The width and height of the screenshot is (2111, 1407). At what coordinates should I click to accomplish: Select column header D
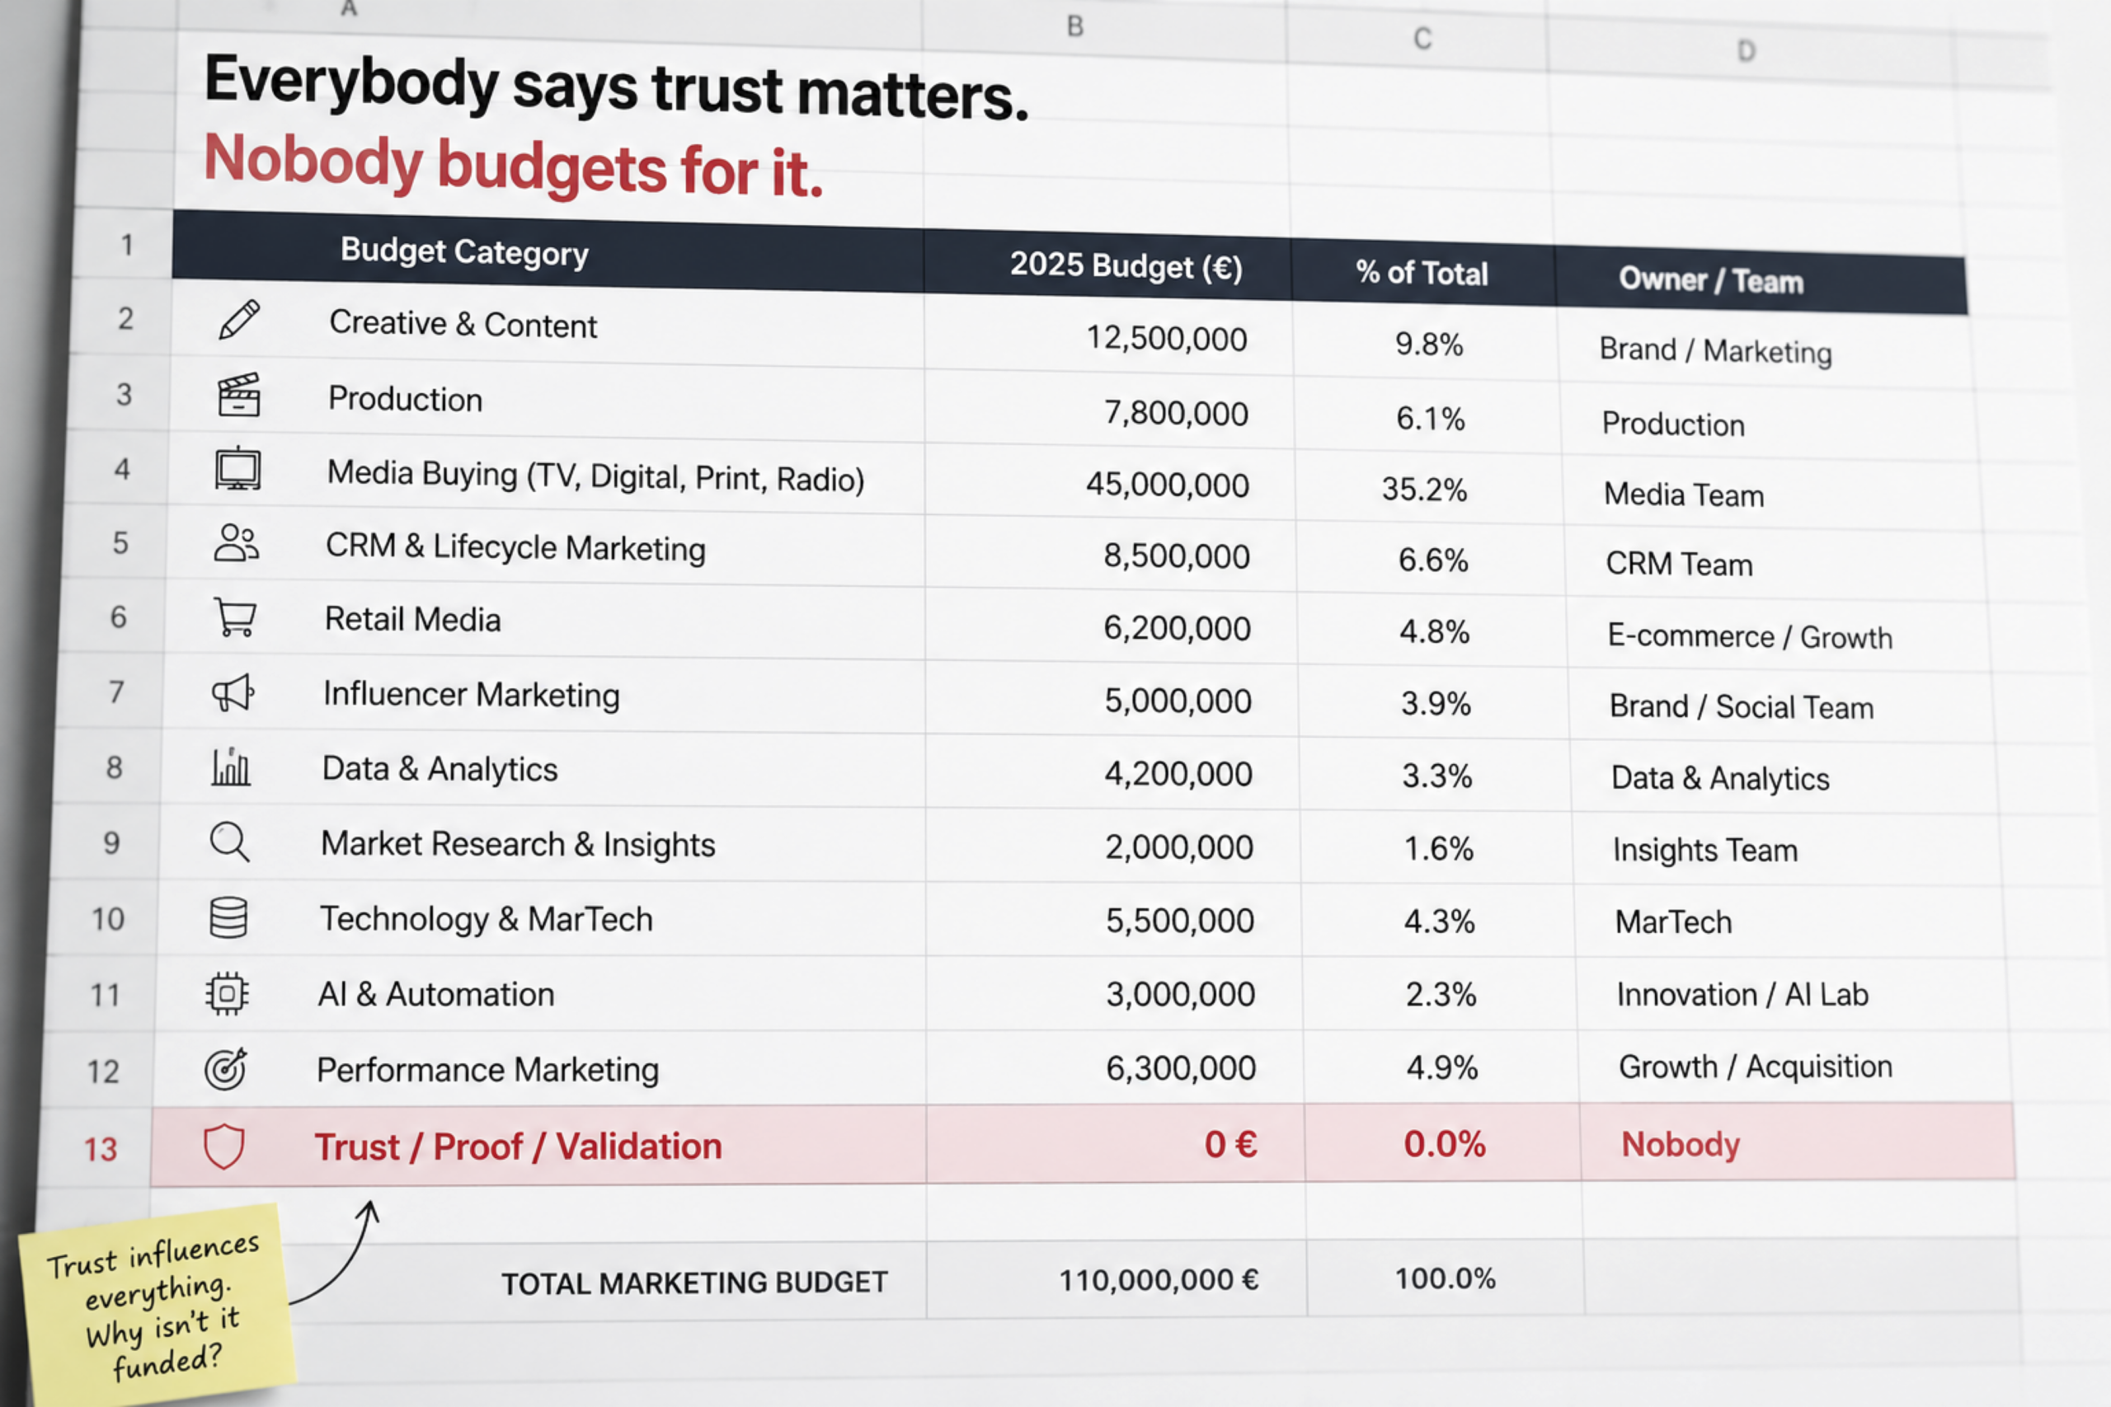coord(1748,50)
